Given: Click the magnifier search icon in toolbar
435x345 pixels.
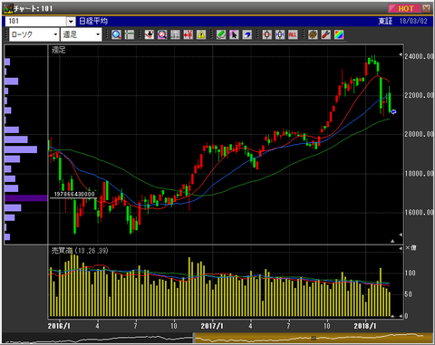Looking at the screenshot, I should (116, 34).
